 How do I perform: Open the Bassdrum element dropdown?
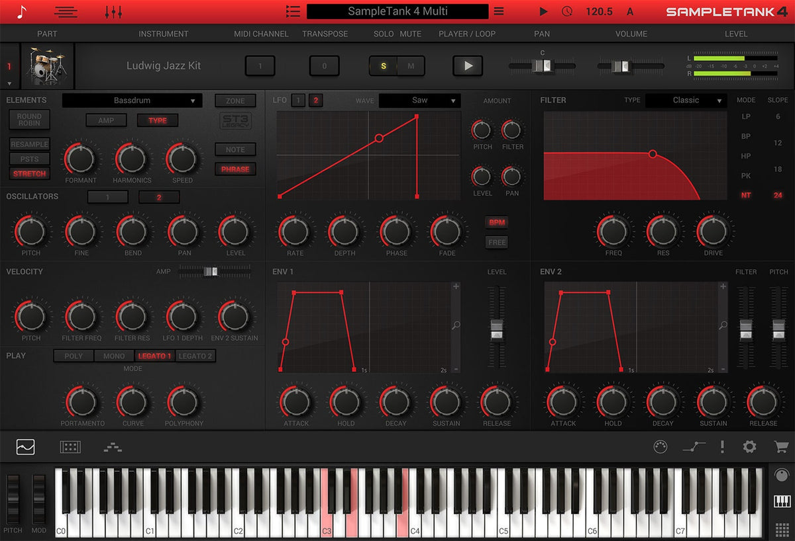132,101
